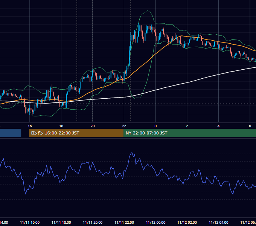Click the '2' hour label on the chart axis
Screen dimensions: 256x226
[187, 126]
